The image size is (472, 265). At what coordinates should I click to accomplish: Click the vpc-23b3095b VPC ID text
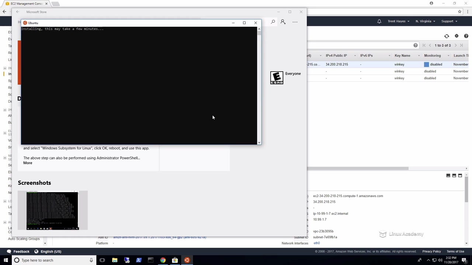coord(323,232)
